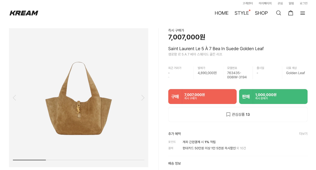Open 고객센터 customer center link
Screen dimensions: 316x170
[248, 3]
